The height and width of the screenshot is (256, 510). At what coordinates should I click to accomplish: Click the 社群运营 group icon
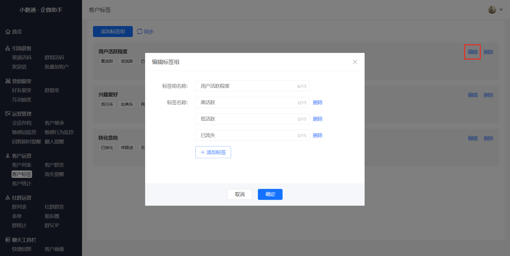tap(8, 198)
